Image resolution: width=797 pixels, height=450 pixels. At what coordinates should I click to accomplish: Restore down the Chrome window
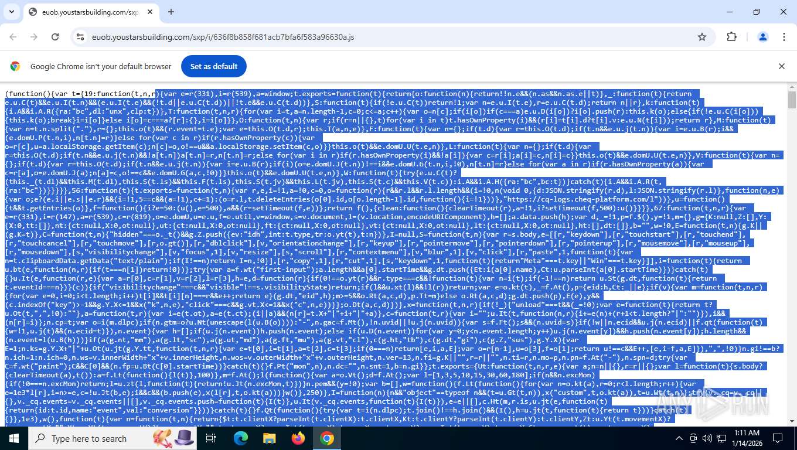[x=757, y=12]
